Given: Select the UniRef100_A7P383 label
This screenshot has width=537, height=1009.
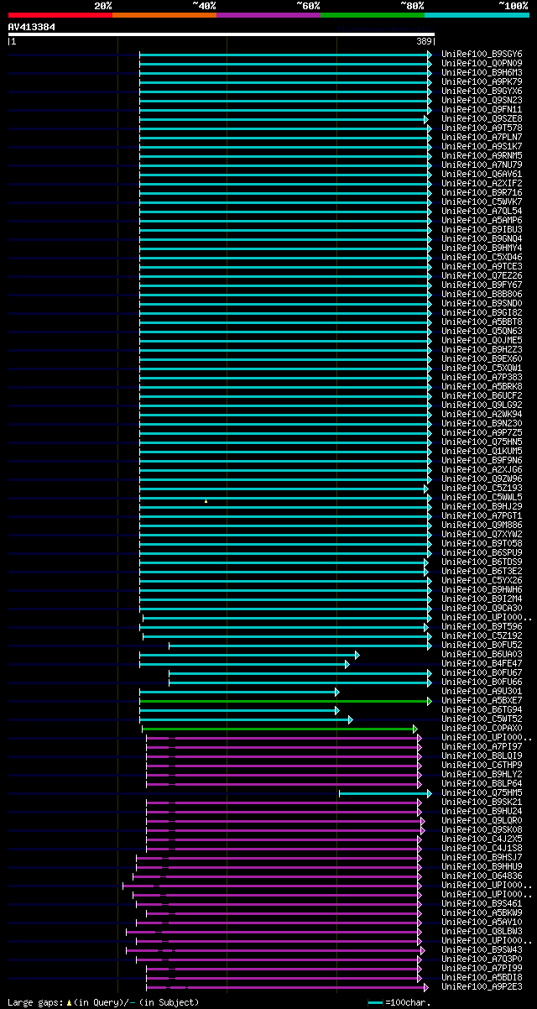Looking at the screenshot, I should click(x=482, y=377).
